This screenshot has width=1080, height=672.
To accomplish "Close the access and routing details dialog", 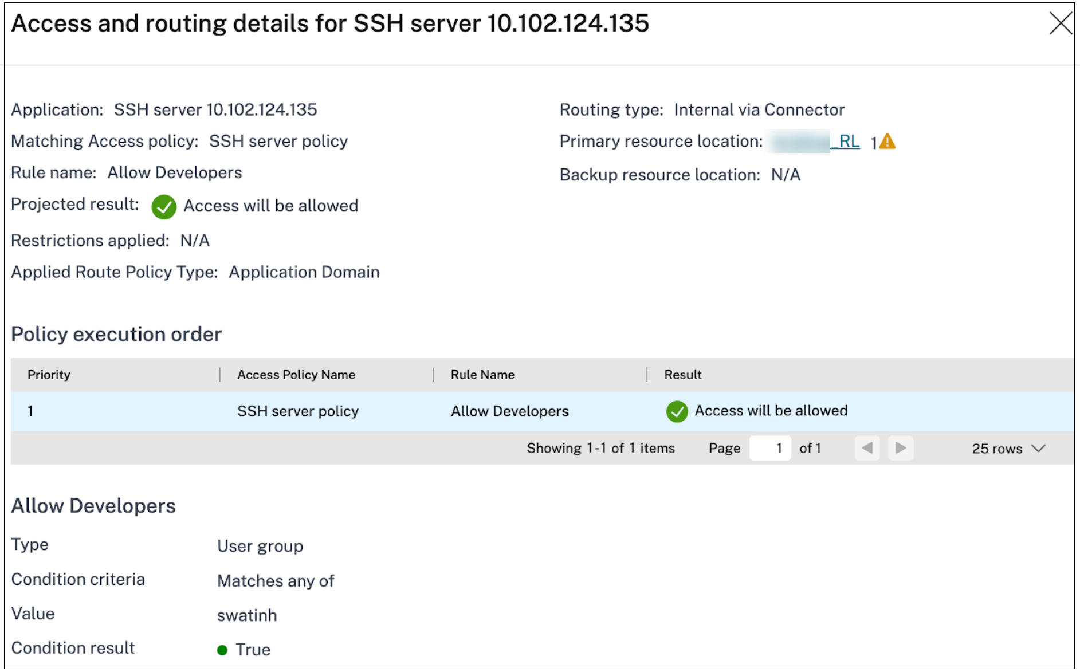I will 1061,24.
